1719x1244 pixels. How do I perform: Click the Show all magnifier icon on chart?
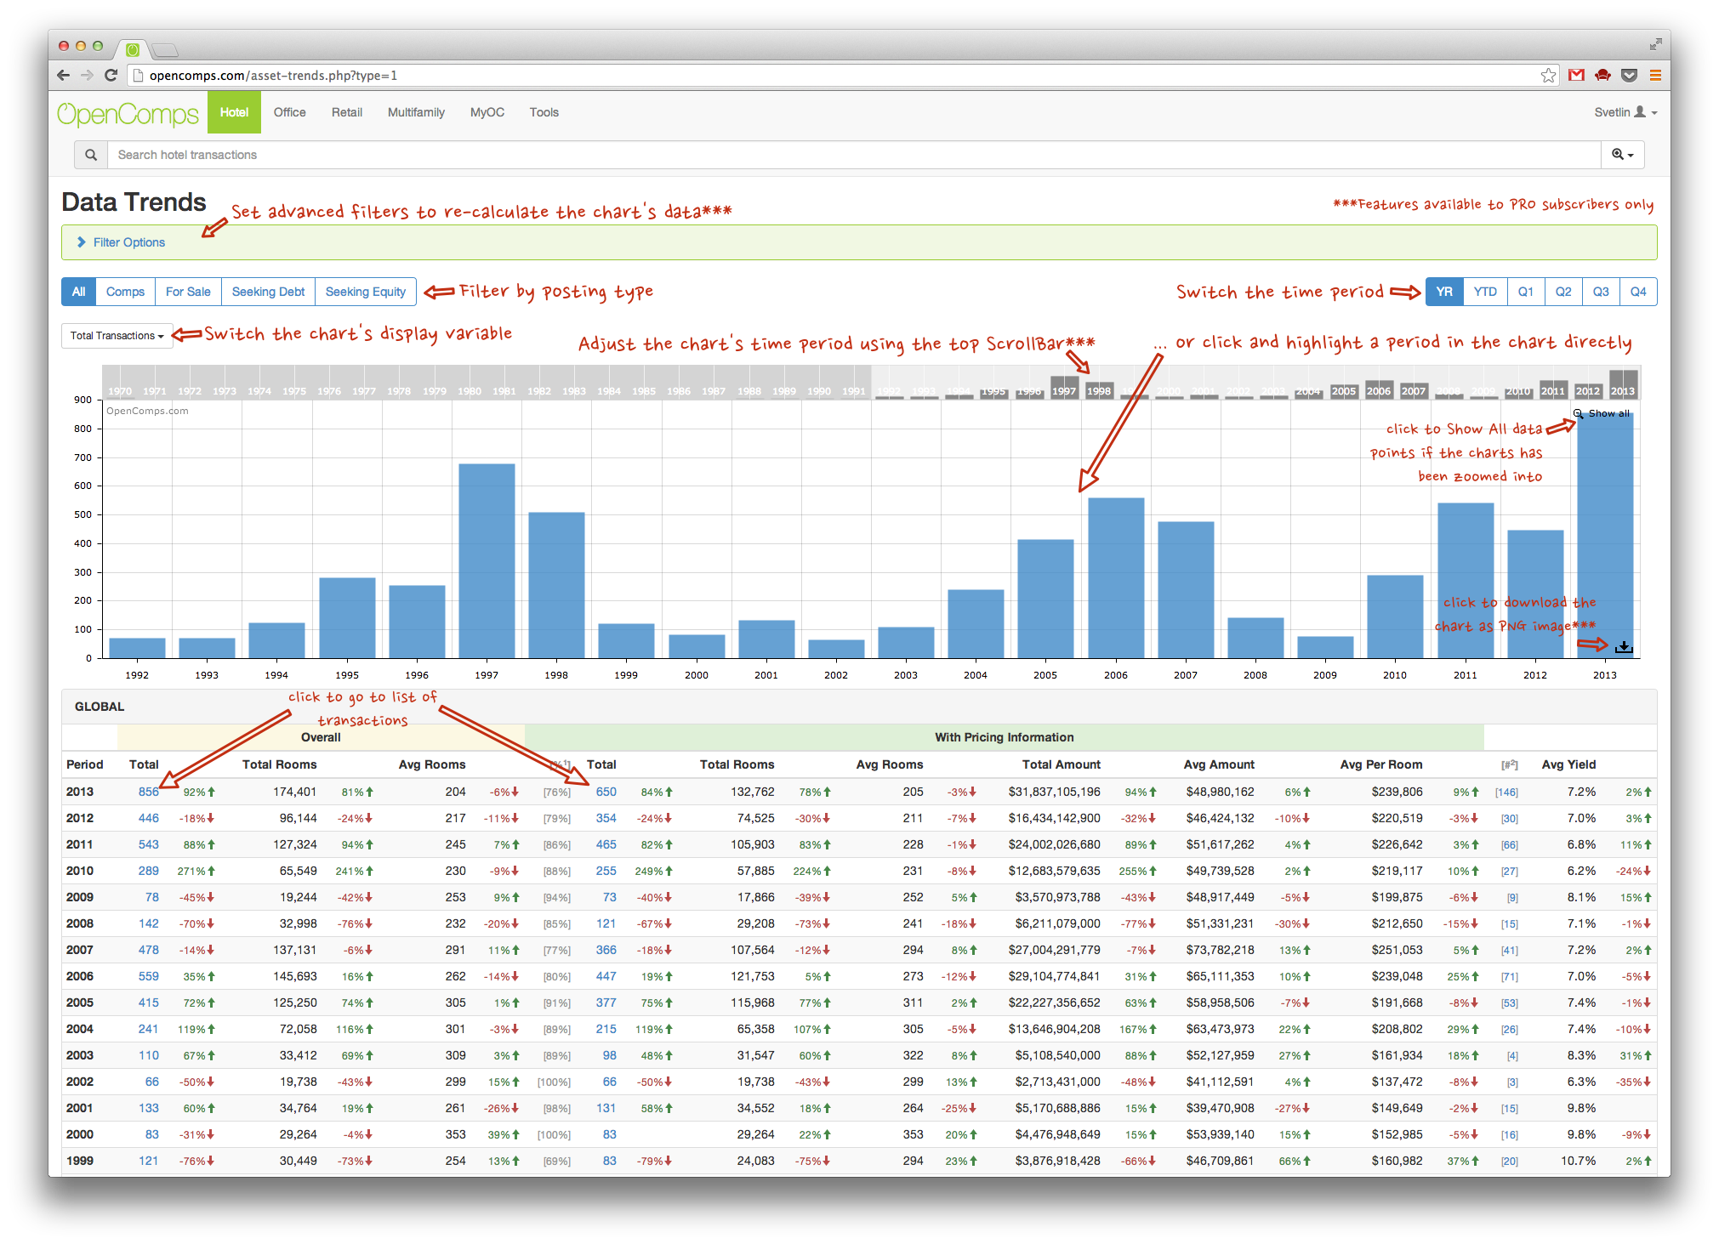point(1577,413)
